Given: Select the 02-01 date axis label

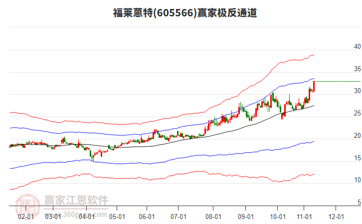Looking at the screenshot, I should [x=25, y=217].
